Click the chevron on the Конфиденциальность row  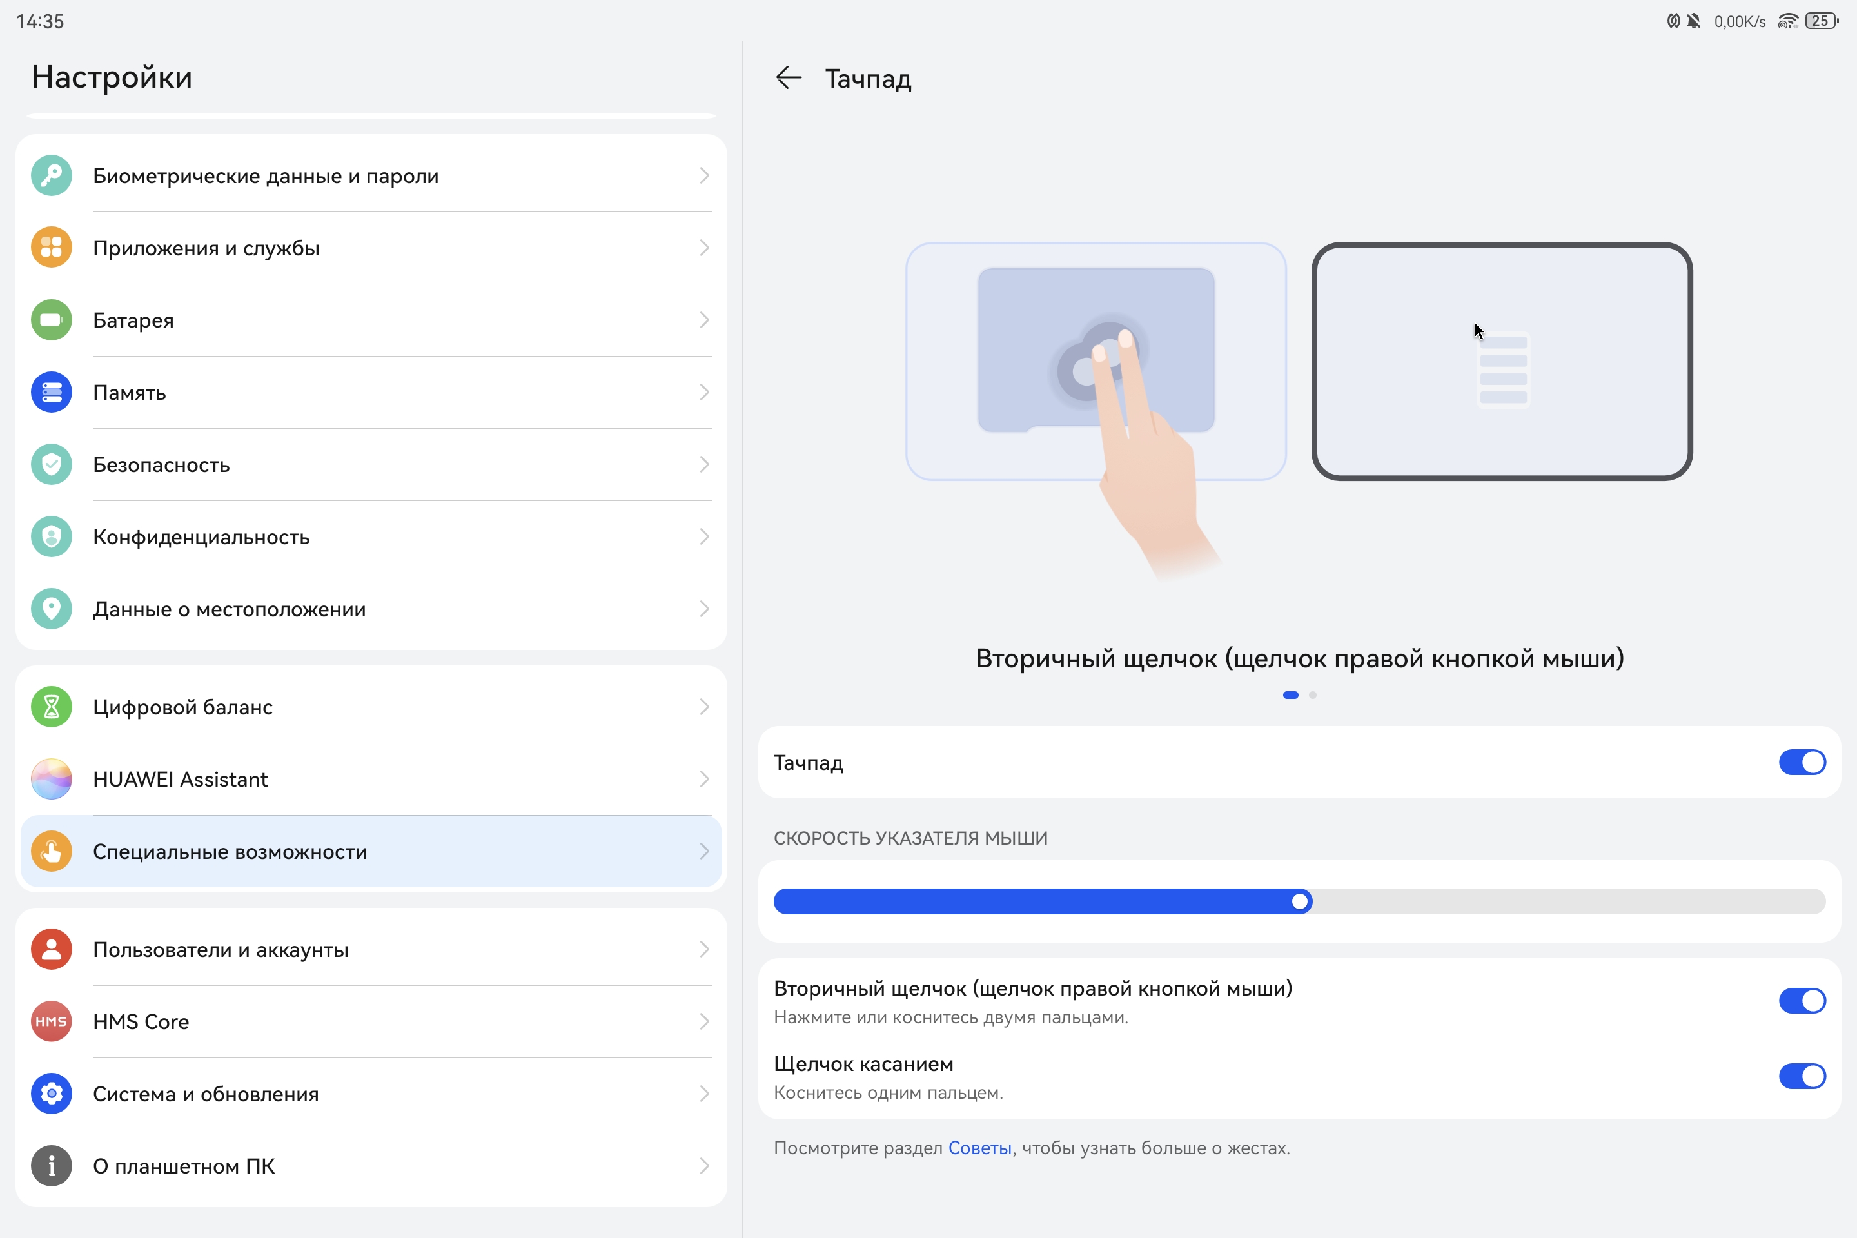pos(703,537)
